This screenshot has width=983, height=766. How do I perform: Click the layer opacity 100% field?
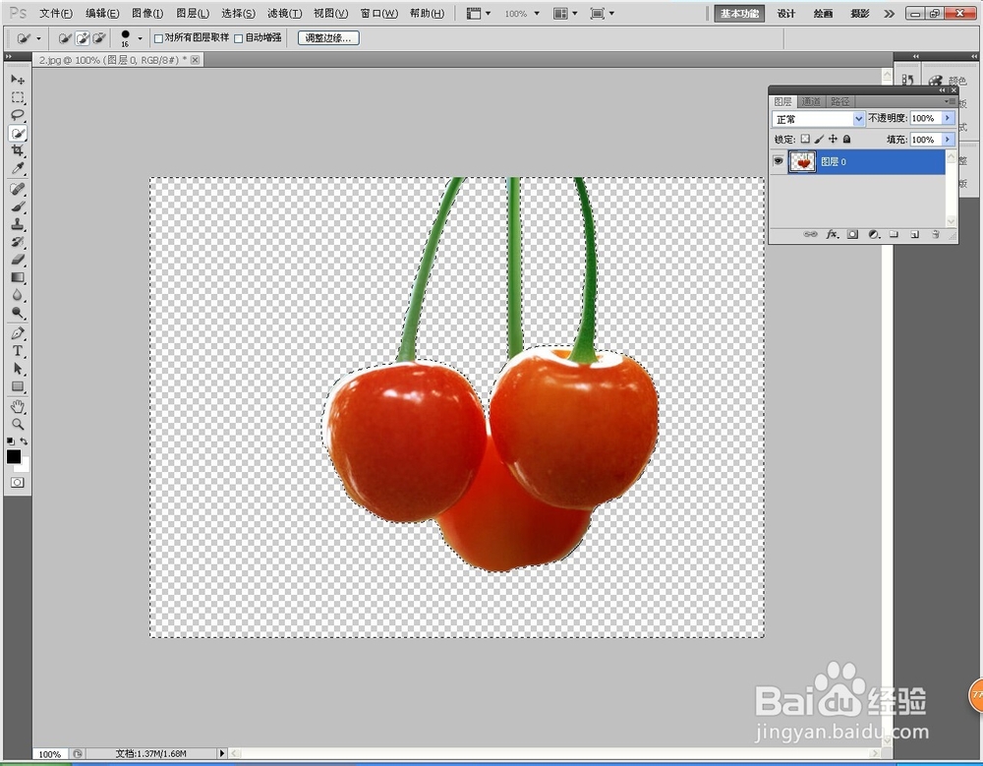click(x=926, y=118)
